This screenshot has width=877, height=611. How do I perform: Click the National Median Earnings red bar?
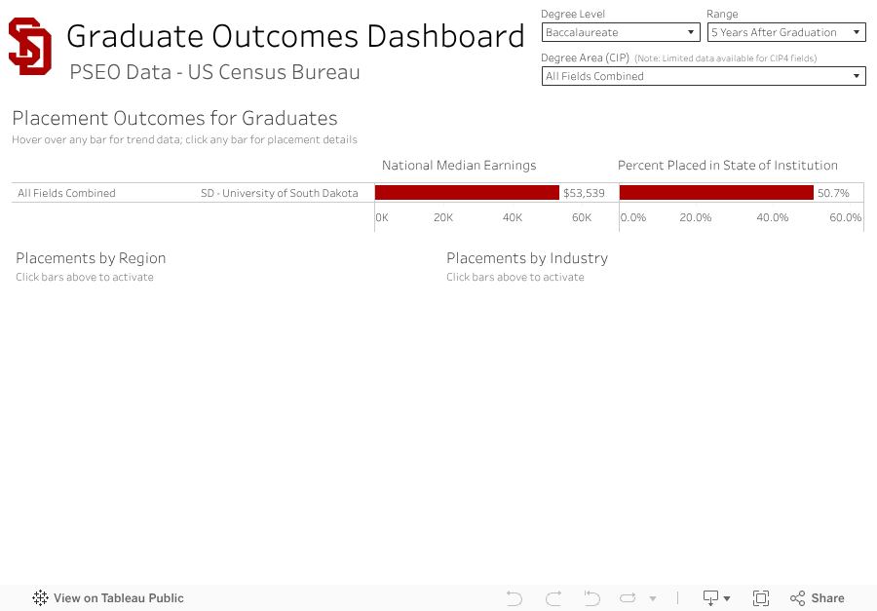click(467, 193)
